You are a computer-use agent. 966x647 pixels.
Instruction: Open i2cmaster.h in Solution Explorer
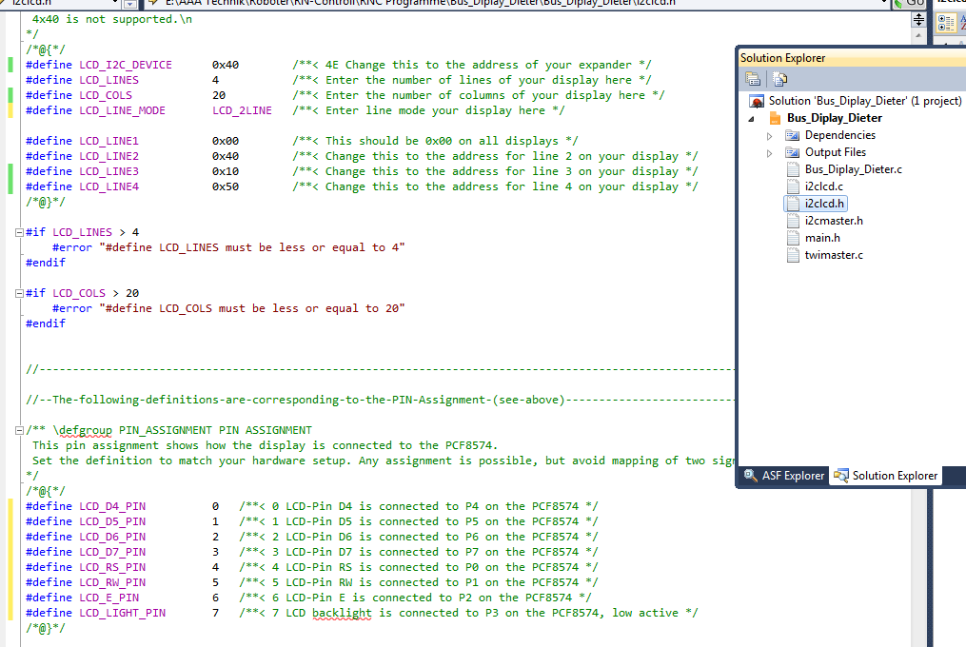tap(834, 221)
